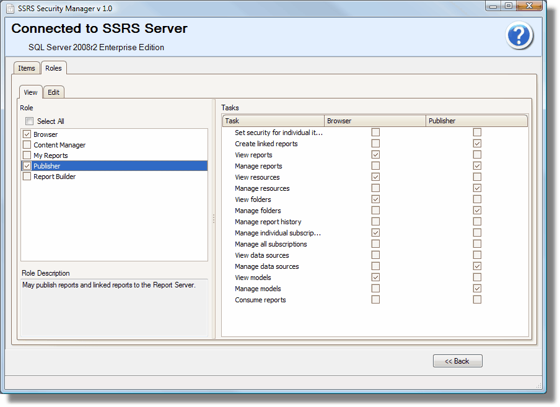The height and width of the screenshot is (407, 560).
Task: Click the Role Description text box
Action: [114, 307]
